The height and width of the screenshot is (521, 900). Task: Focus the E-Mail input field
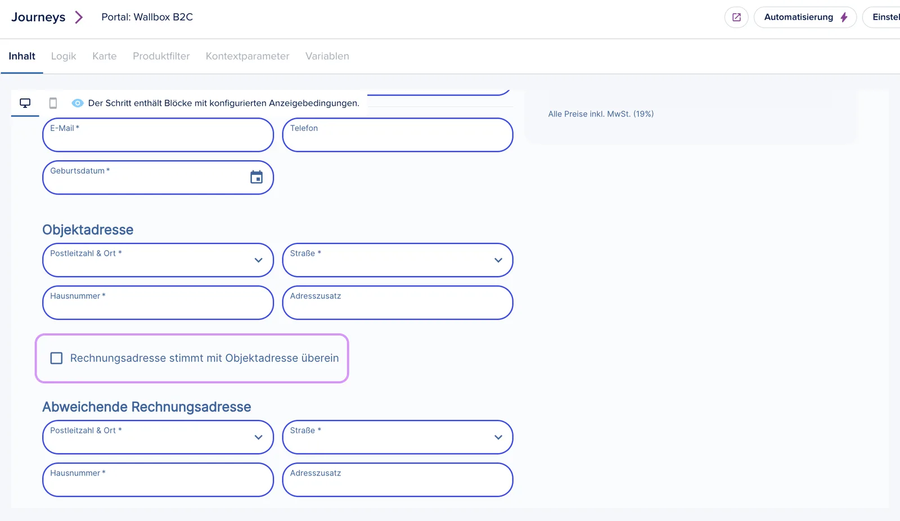pyautogui.click(x=158, y=135)
